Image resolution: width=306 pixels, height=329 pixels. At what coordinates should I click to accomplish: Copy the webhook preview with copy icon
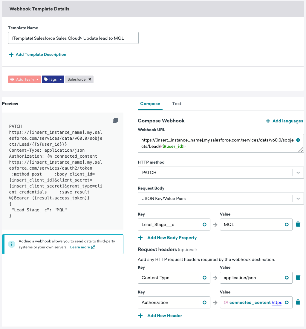coord(115,120)
